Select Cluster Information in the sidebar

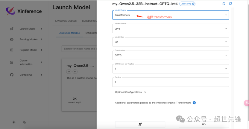tap(26, 62)
